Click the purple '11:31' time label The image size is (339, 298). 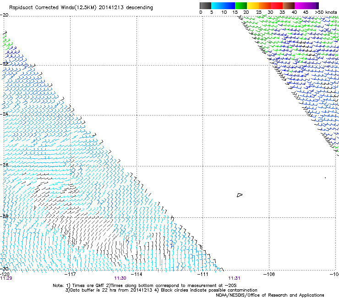pos(234,278)
